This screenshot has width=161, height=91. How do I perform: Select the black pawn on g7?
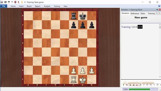(x=83, y=25)
